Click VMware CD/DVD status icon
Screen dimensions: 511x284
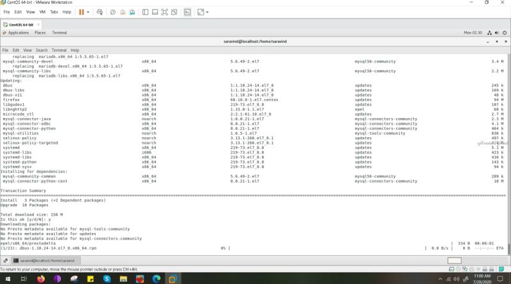pyautogui.click(x=458, y=269)
